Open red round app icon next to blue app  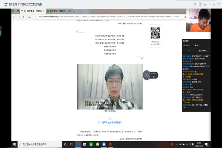tap(110, 144)
